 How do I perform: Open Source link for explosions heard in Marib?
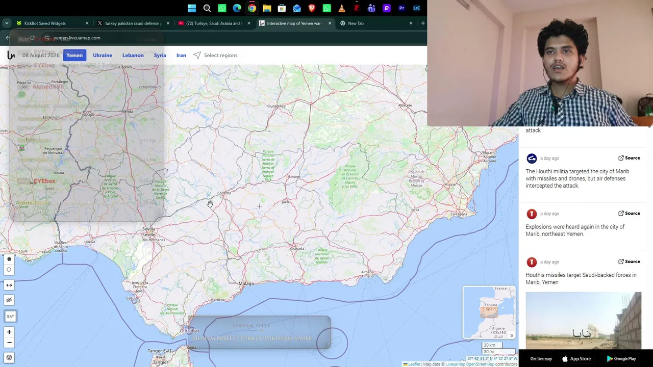629,214
